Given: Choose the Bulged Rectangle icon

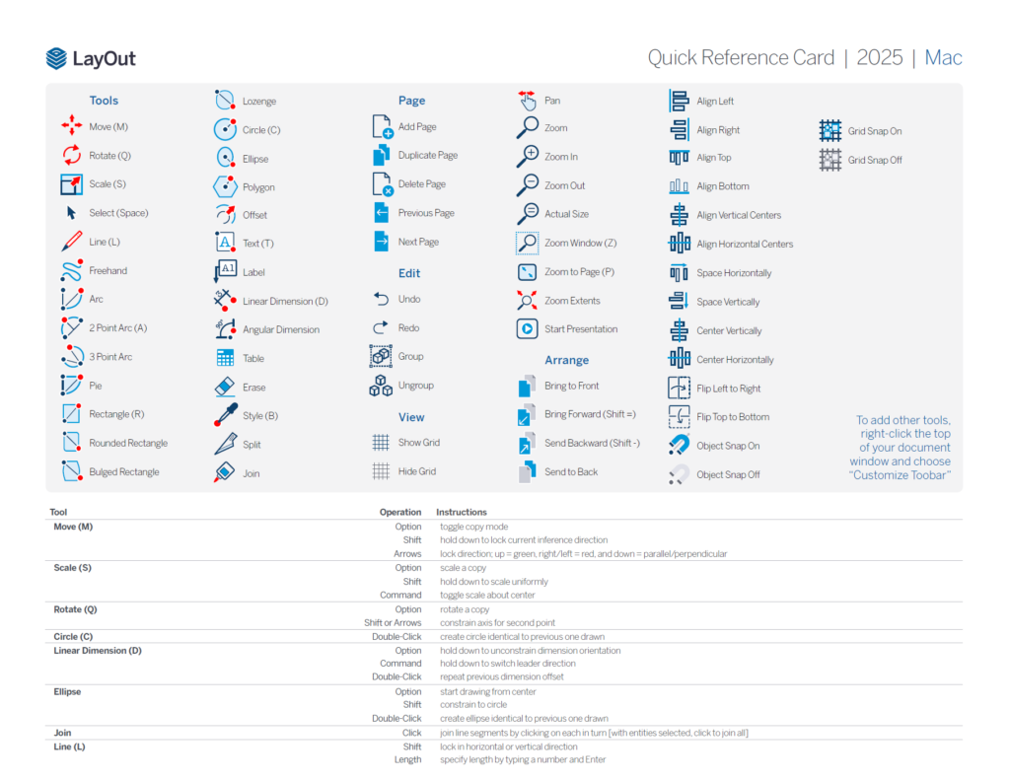Looking at the screenshot, I should pos(71,471).
